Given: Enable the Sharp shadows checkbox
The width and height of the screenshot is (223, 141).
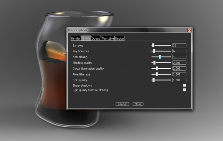Looking at the screenshot, I should click(184, 85).
